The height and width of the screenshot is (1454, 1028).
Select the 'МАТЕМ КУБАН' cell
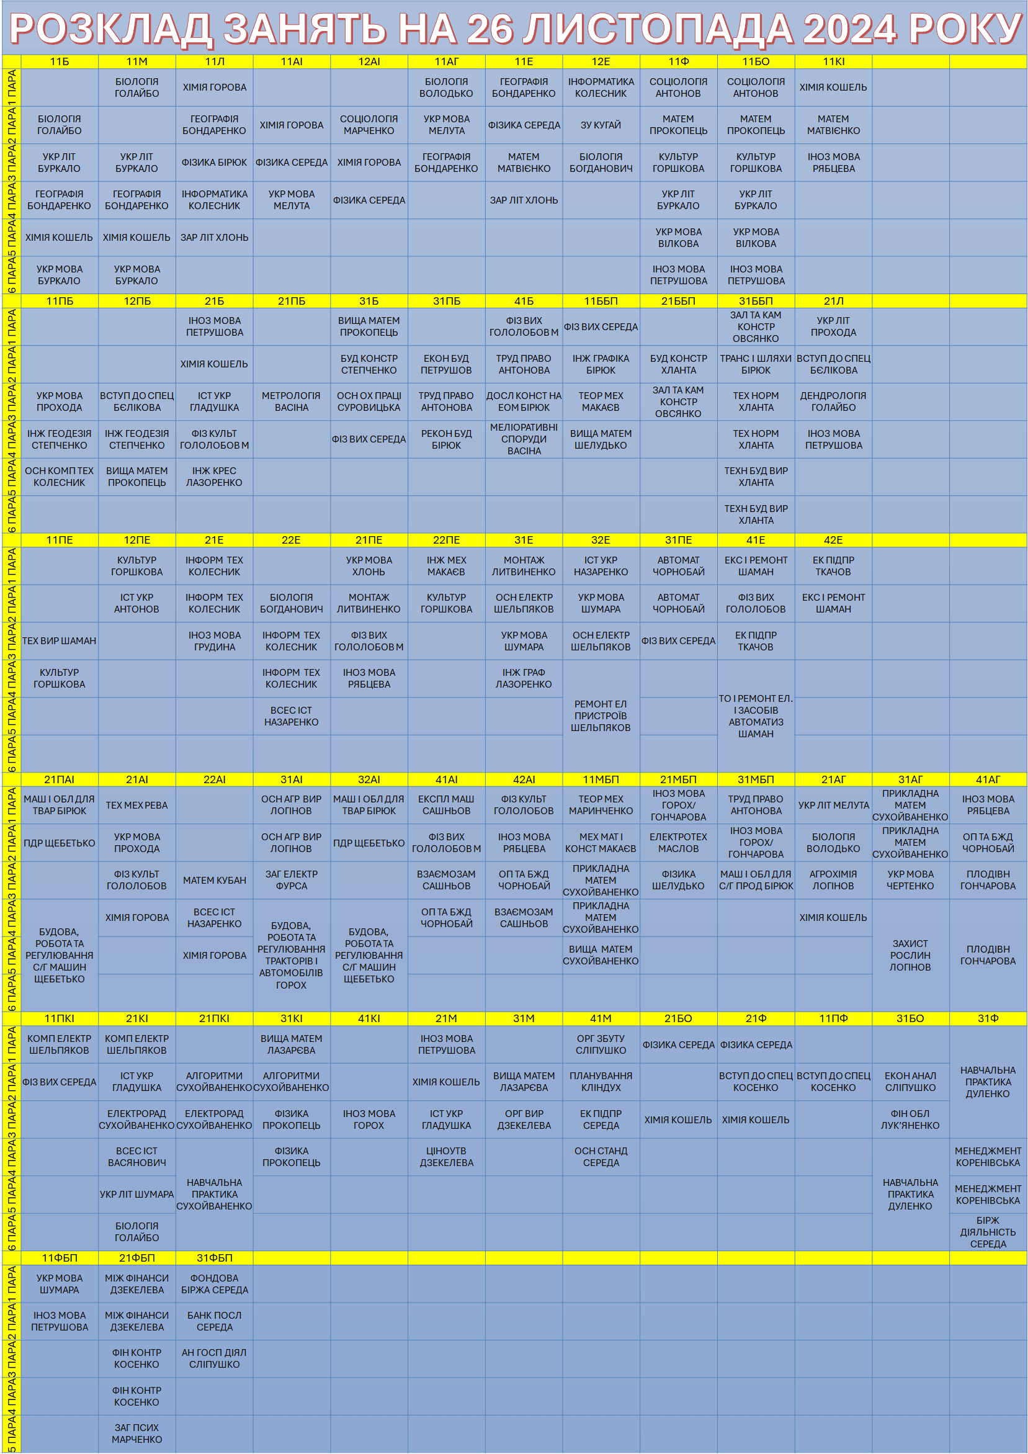(215, 880)
